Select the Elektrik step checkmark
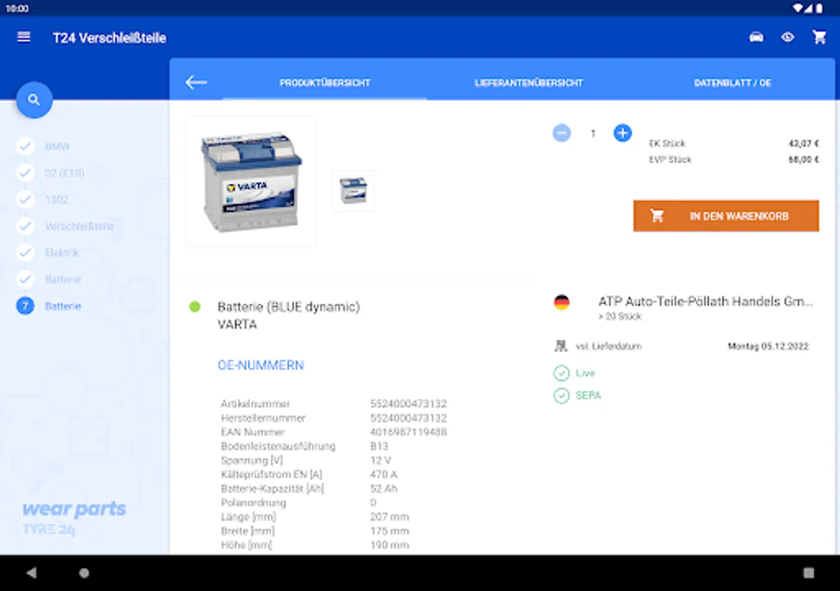Viewport: 840px width, 591px height. coord(25,252)
